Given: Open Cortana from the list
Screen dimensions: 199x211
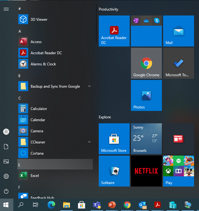Looking at the screenshot, I should pyautogui.click(x=55, y=153).
